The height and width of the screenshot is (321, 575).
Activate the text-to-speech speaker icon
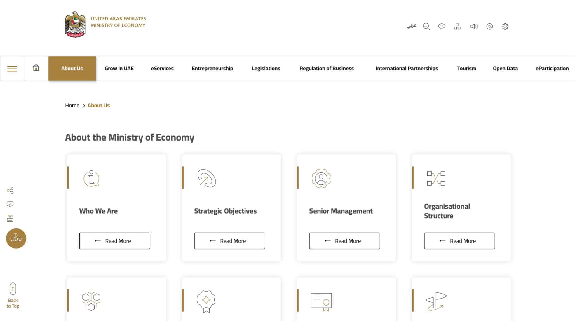pyautogui.click(x=474, y=26)
